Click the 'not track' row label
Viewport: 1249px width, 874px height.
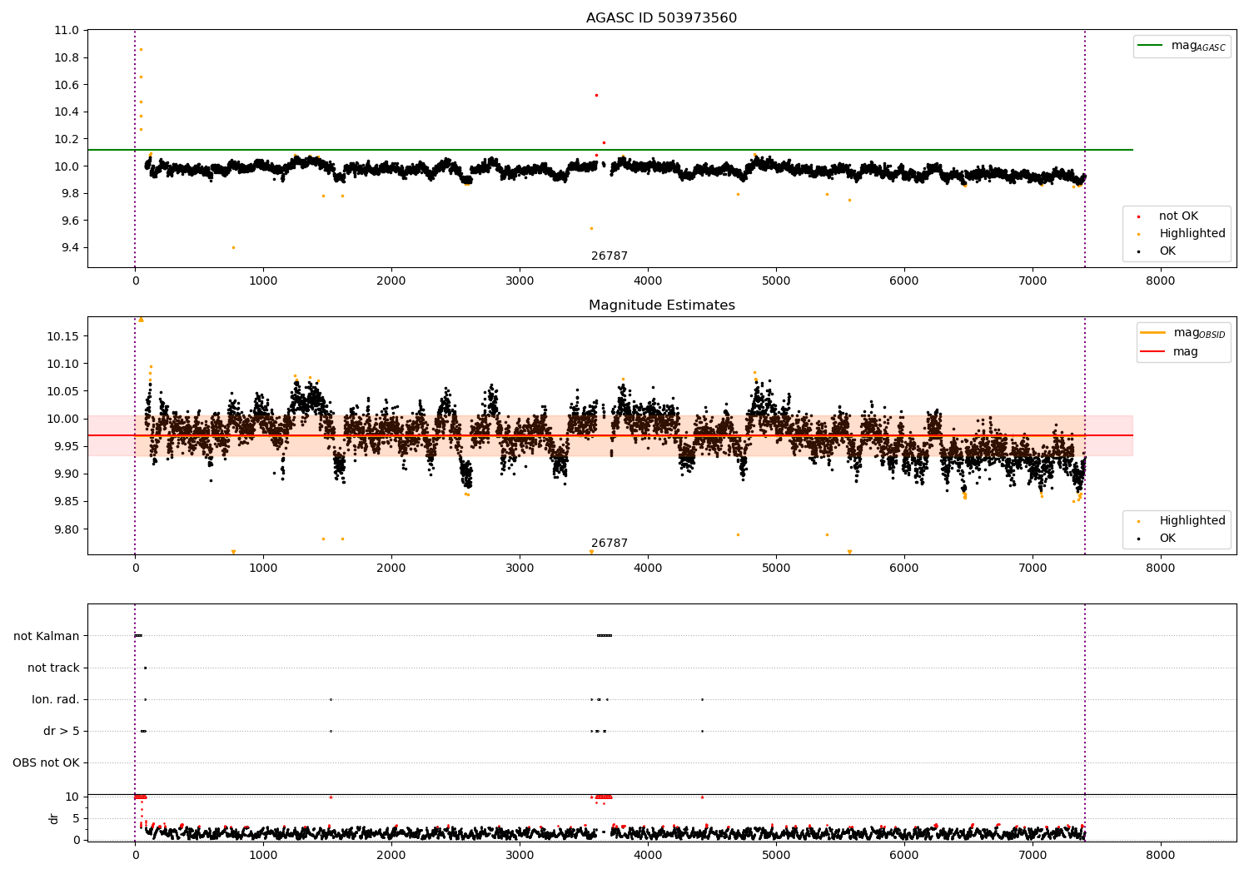(x=53, y=668)
